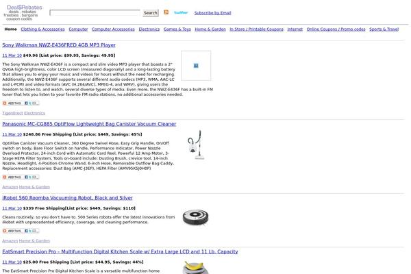Open the Amazon tag under Panasonic vacuum
The height and width of the screenshot is (274, 411).
click(x=10, y=187)
